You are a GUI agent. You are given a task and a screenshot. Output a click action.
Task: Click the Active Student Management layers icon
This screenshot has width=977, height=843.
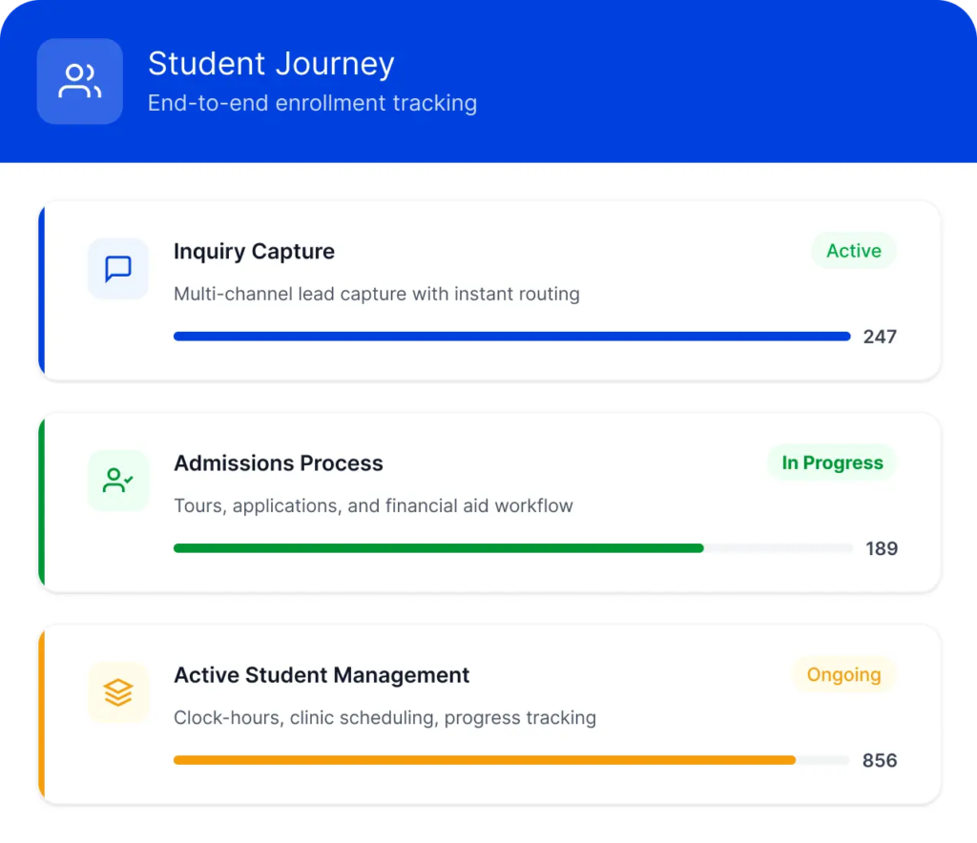tap(118, 692)
